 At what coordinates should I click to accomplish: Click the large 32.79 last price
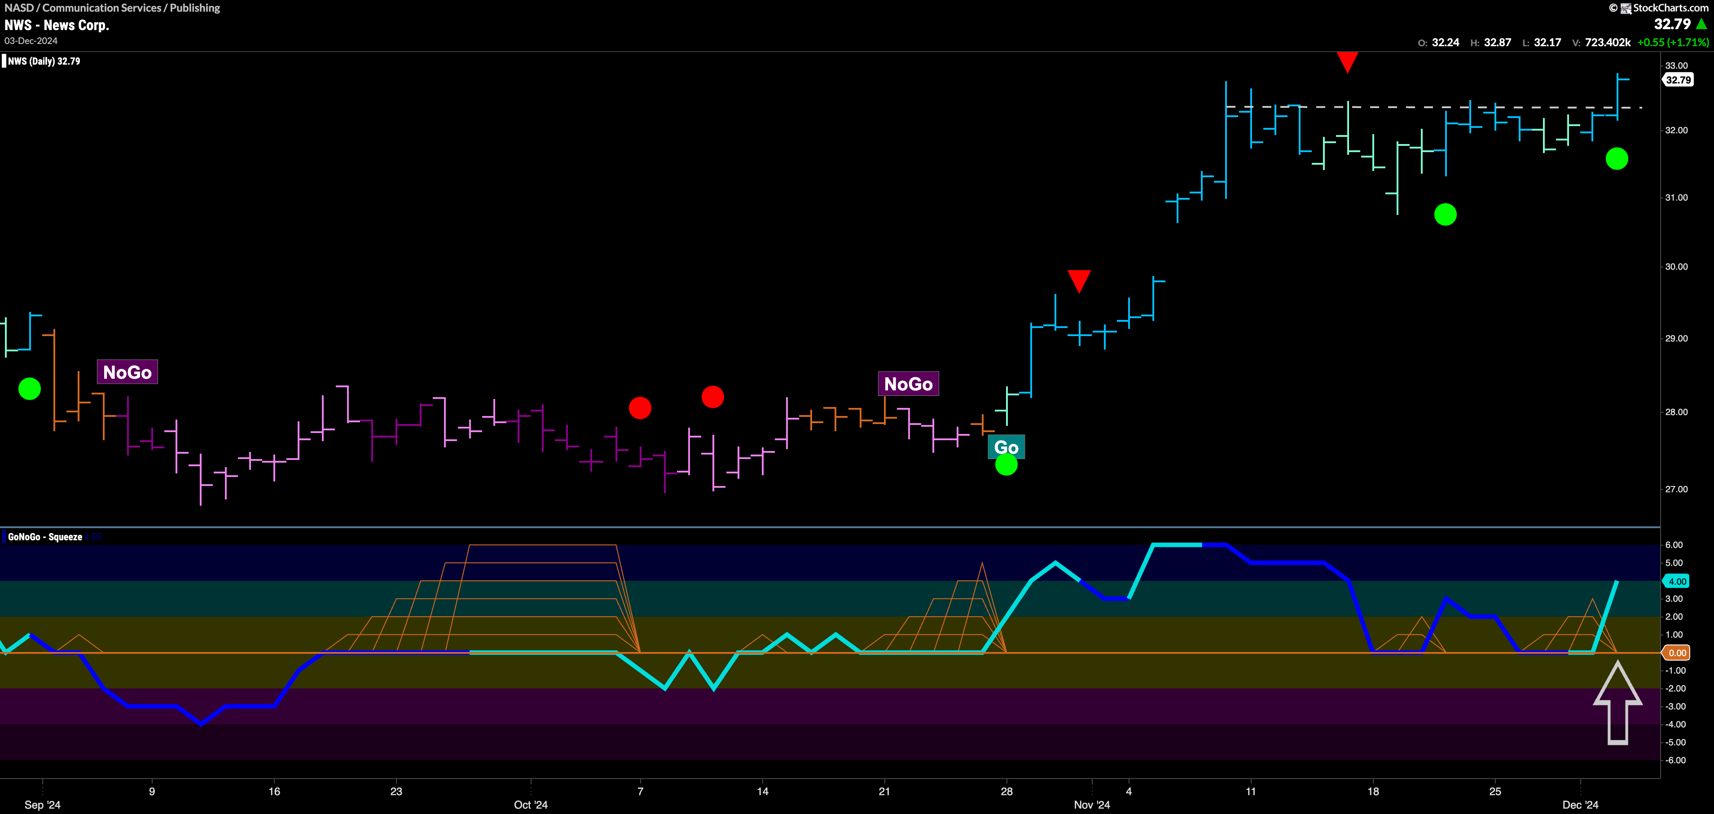(1672, 24)
